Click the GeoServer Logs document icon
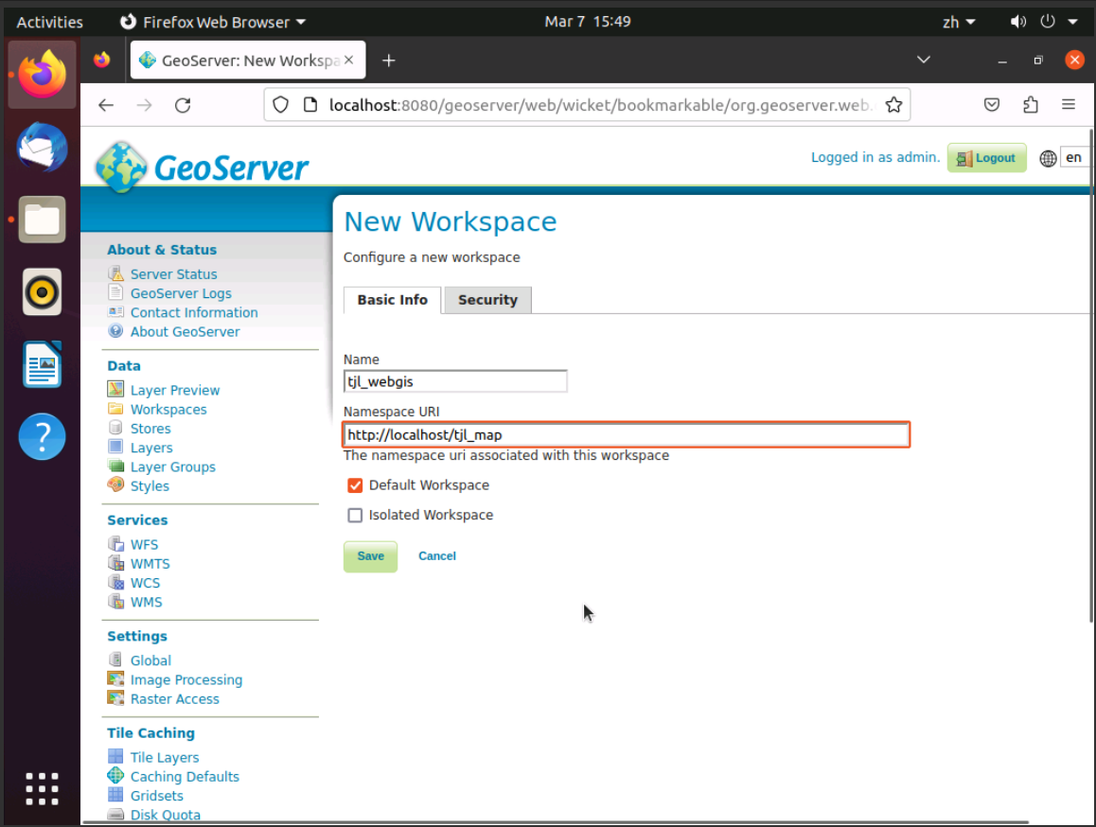 pyautogui.click(x=116, y=292)
